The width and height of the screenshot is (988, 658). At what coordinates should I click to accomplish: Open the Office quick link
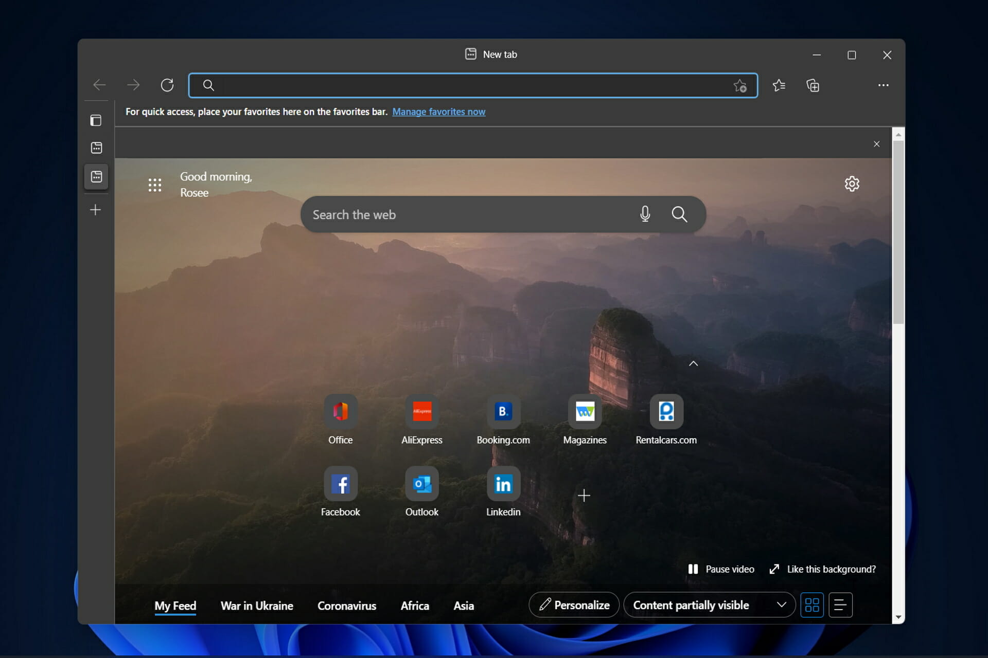tap(341, 420)
